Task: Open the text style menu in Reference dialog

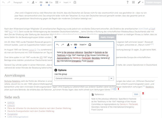Action: pos(70,45)
